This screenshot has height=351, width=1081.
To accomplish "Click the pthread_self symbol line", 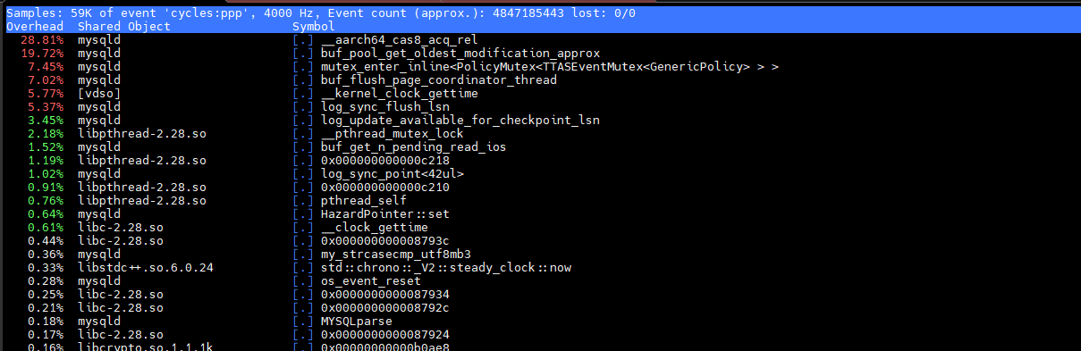I will click(540, 201).
